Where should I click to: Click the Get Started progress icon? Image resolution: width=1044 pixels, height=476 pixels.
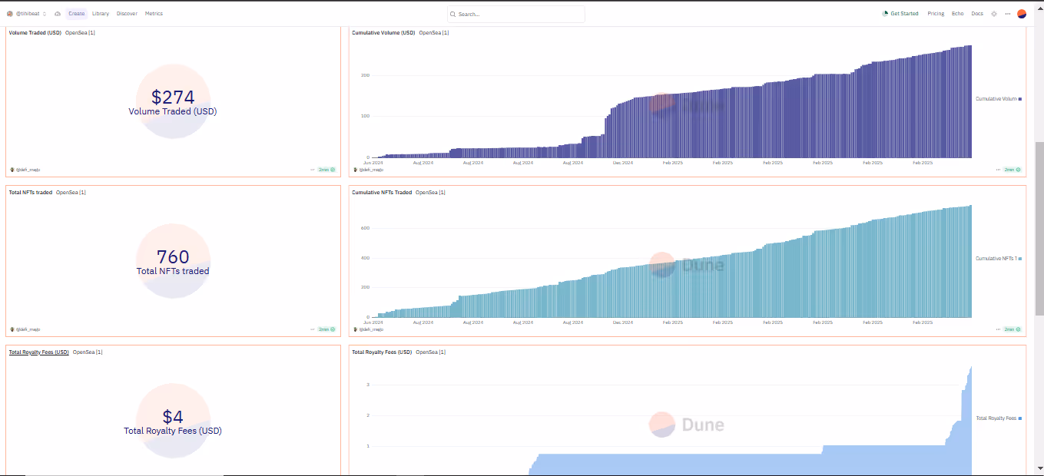pyautogui.click(x=885, y=14)
